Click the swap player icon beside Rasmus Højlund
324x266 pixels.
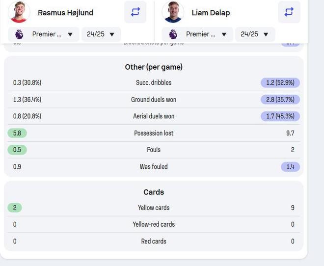point(135,12)
